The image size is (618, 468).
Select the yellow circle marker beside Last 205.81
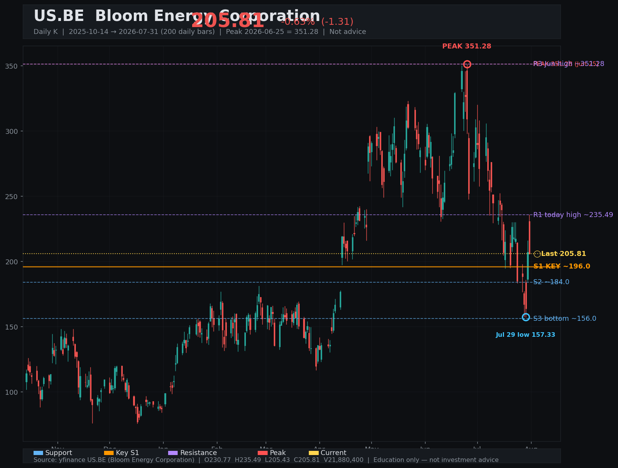[537, 254]
